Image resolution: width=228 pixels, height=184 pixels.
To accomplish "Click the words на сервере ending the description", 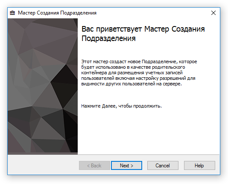I will [169, 84].
